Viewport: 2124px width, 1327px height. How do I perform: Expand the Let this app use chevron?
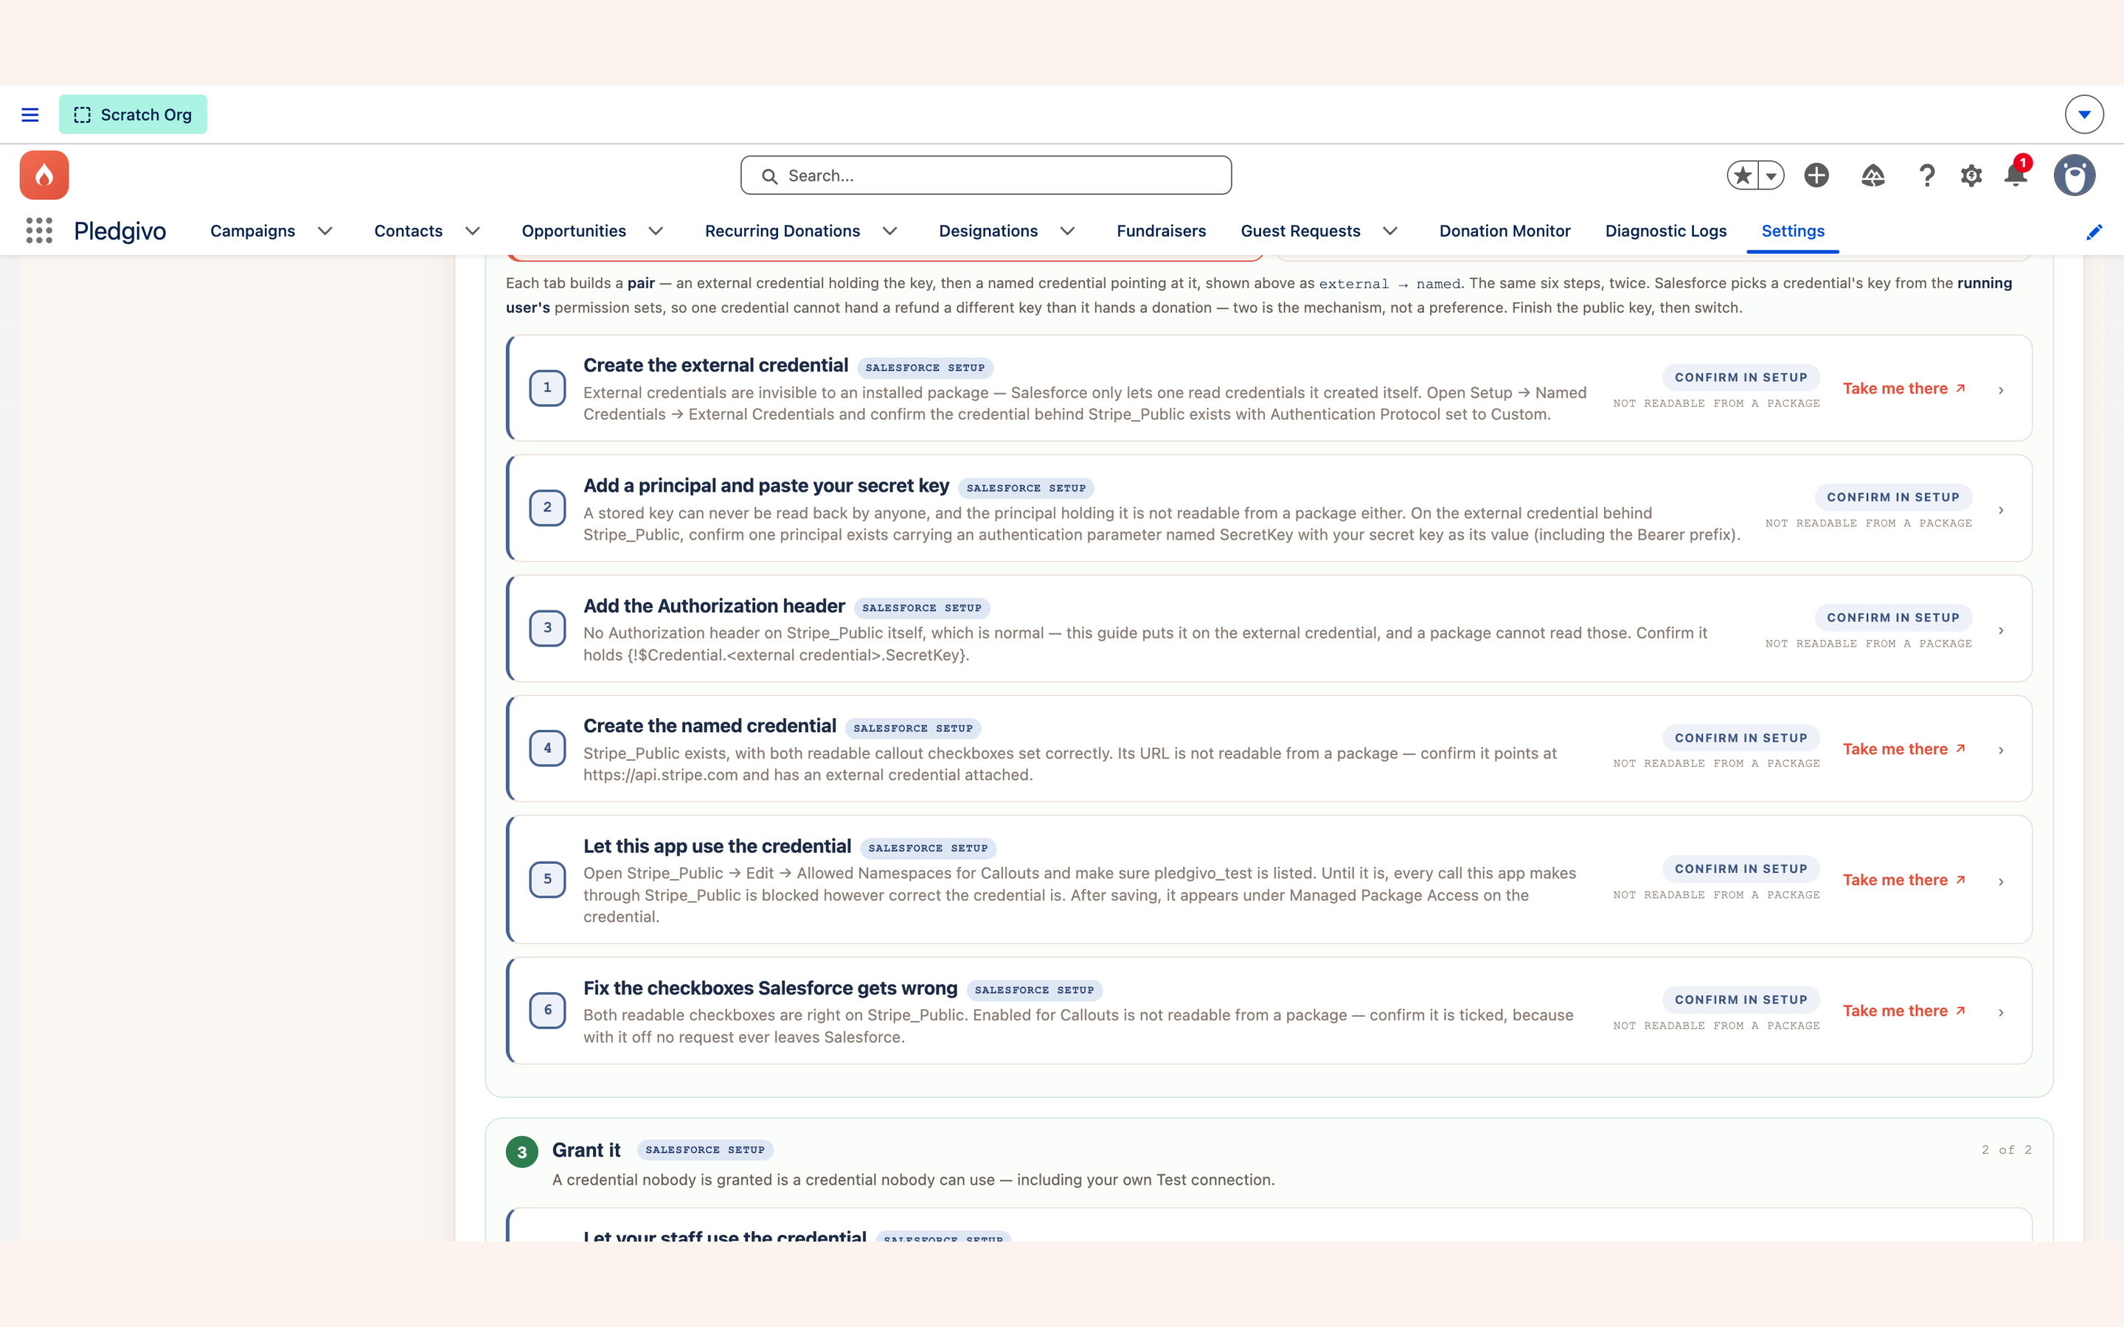(x=2001, y=881)
